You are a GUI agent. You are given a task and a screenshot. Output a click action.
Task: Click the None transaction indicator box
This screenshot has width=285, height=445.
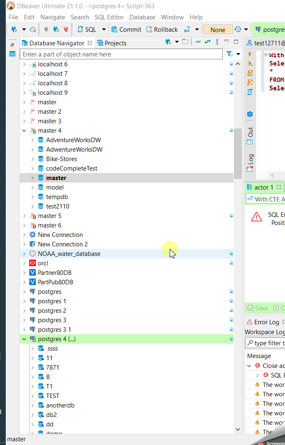pyautogui.click(x=217, y=30)
